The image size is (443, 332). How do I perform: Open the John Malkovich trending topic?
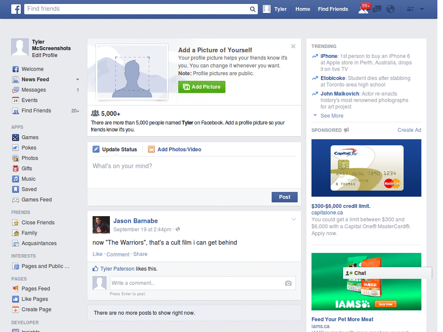click(340, 94)
